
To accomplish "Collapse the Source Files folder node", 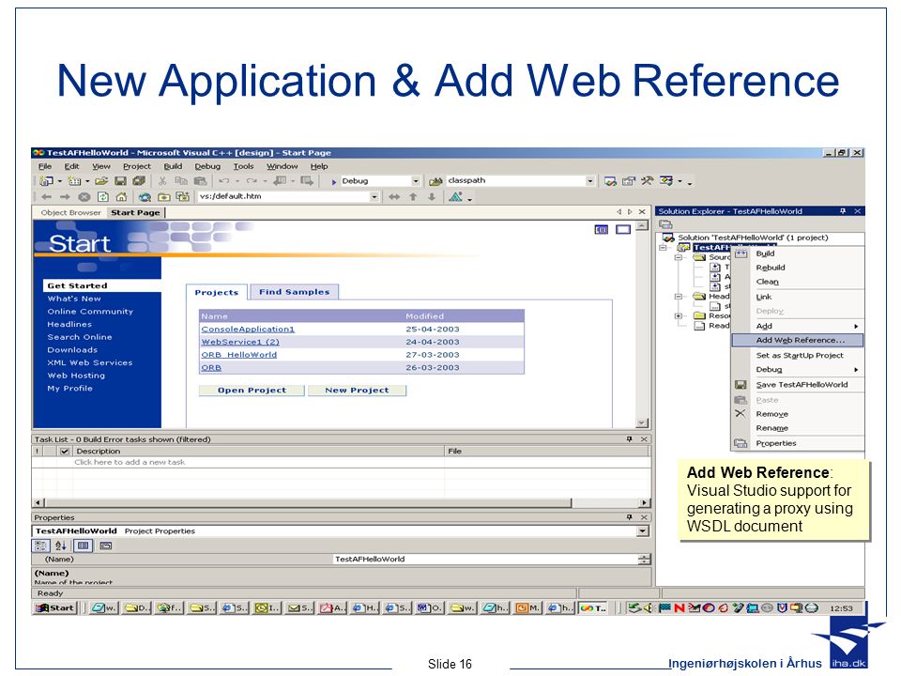I will pyautogui.click(x=679, y=257).
